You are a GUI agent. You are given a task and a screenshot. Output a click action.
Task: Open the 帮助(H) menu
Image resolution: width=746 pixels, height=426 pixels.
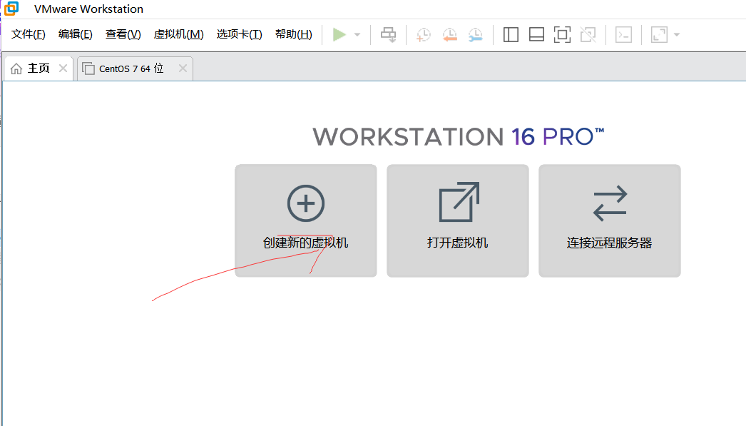294,34
